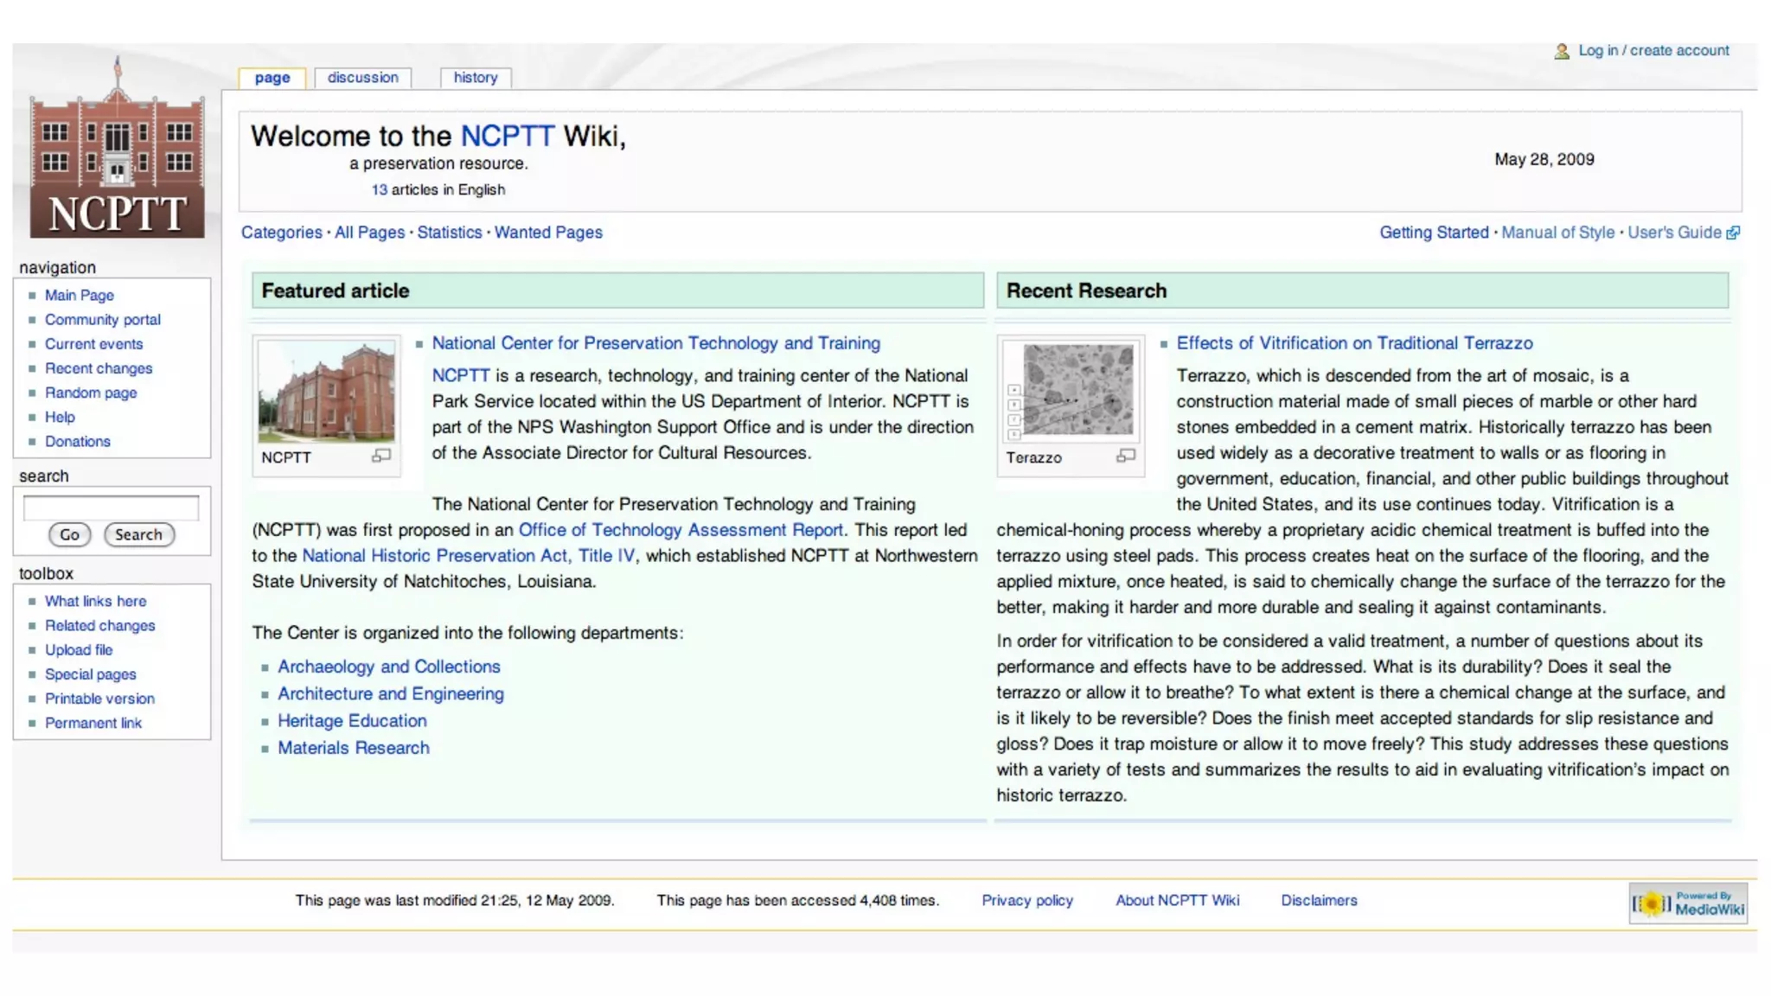Enlarge the NCPTT thumbnail via magnify icon
The height and width of the screenshot is (996, 1771).
click(381, 456)
